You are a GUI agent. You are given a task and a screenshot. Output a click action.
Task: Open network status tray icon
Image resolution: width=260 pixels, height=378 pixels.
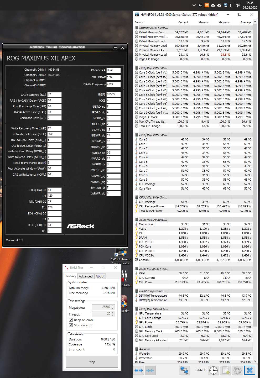pos(232,5)
